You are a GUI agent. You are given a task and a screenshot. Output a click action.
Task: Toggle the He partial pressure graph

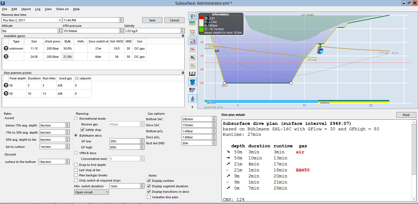click(192, 49)
